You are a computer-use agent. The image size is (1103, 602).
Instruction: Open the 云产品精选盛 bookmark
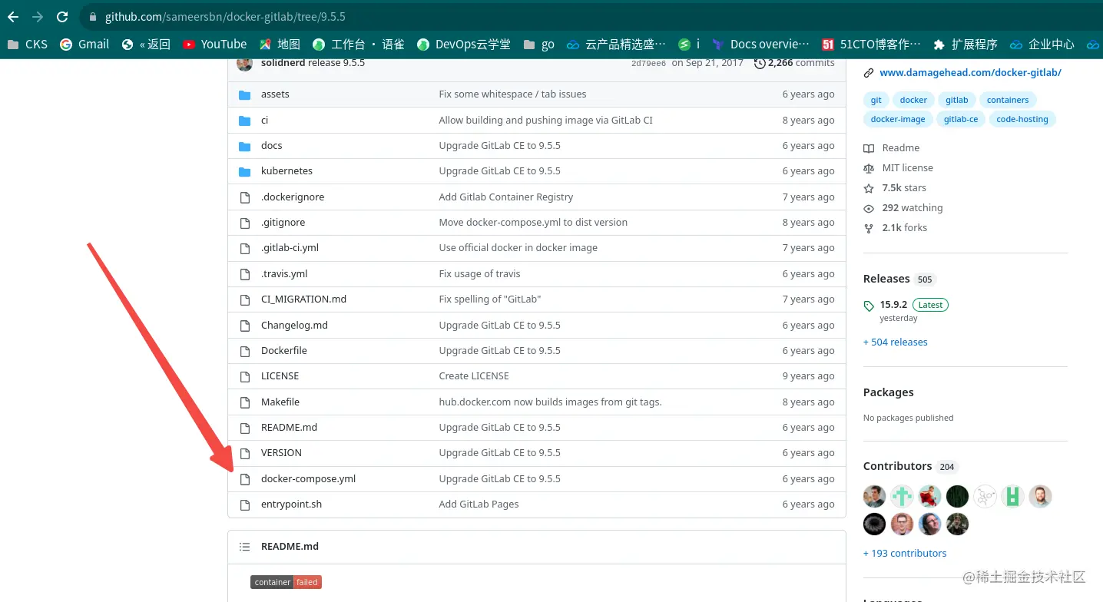617,45
